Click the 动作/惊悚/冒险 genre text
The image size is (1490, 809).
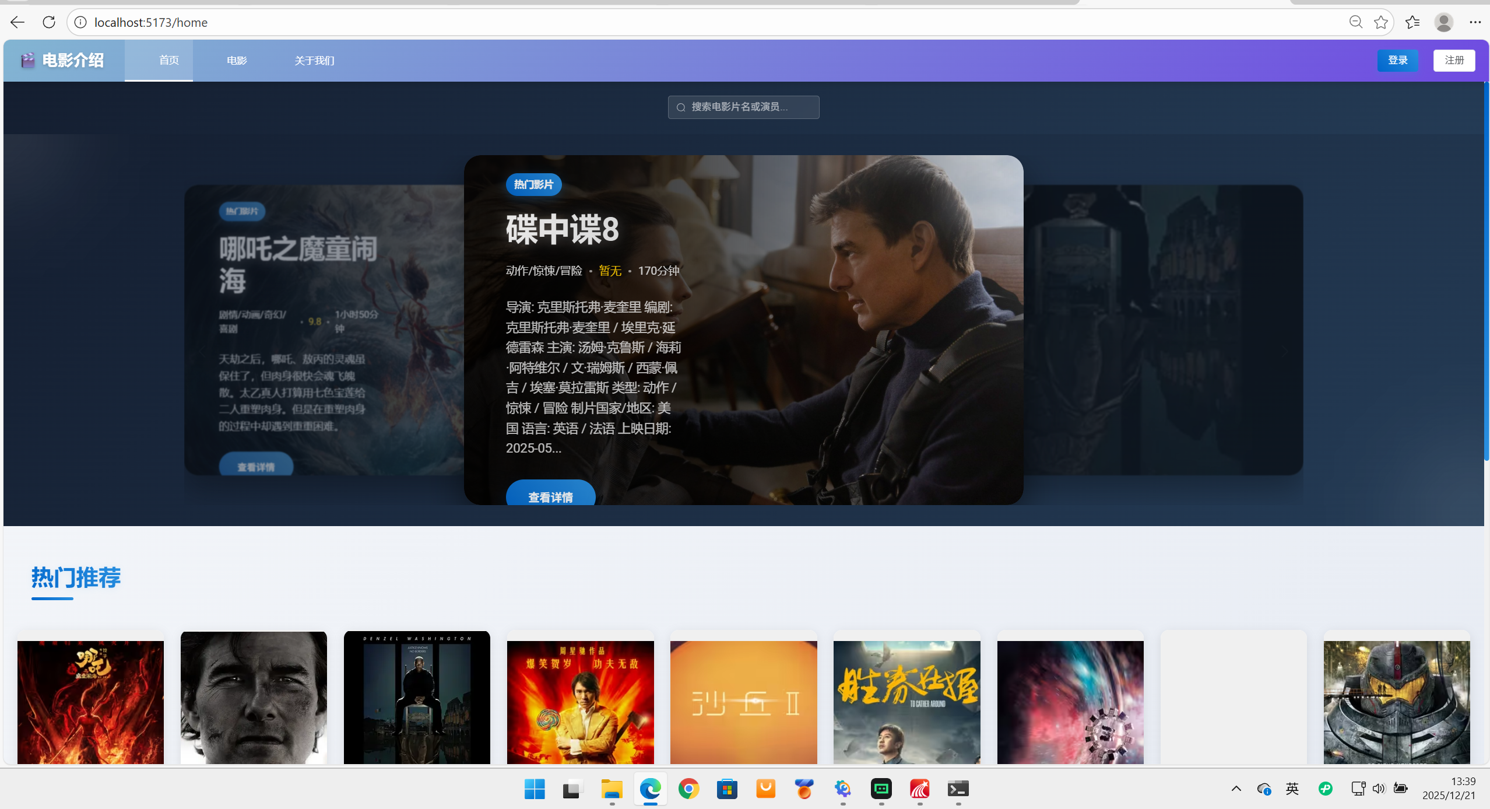544,271
